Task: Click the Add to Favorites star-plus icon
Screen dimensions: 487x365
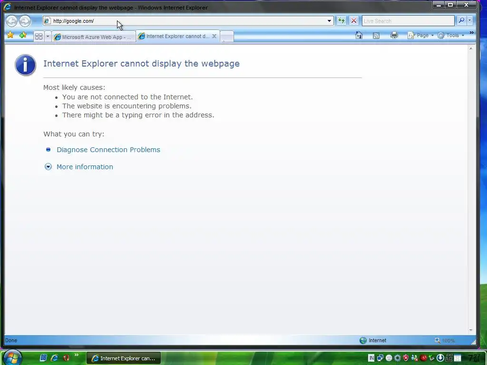Action: (x=23, y=35)
